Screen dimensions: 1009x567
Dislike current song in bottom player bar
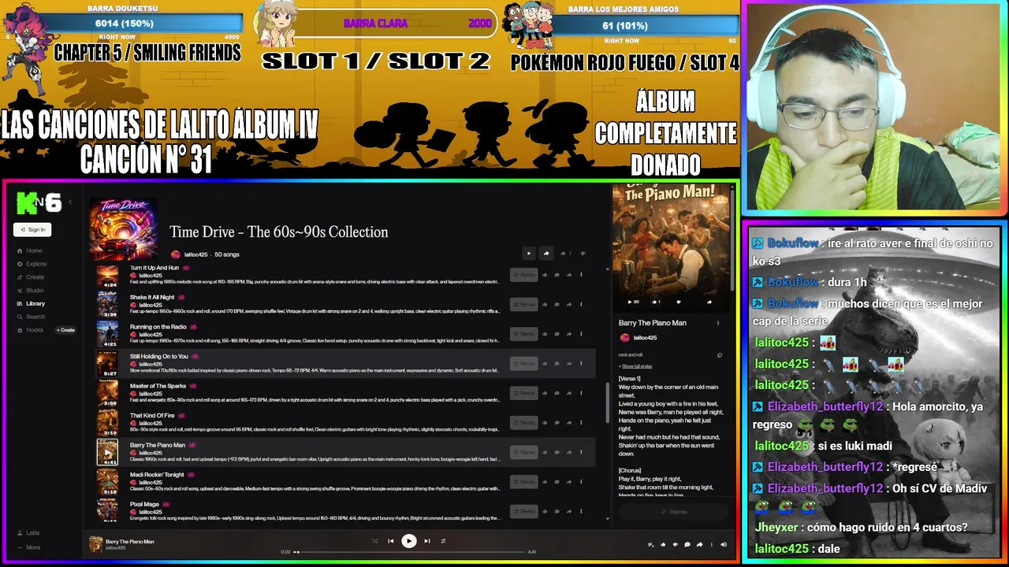[675, 544]
